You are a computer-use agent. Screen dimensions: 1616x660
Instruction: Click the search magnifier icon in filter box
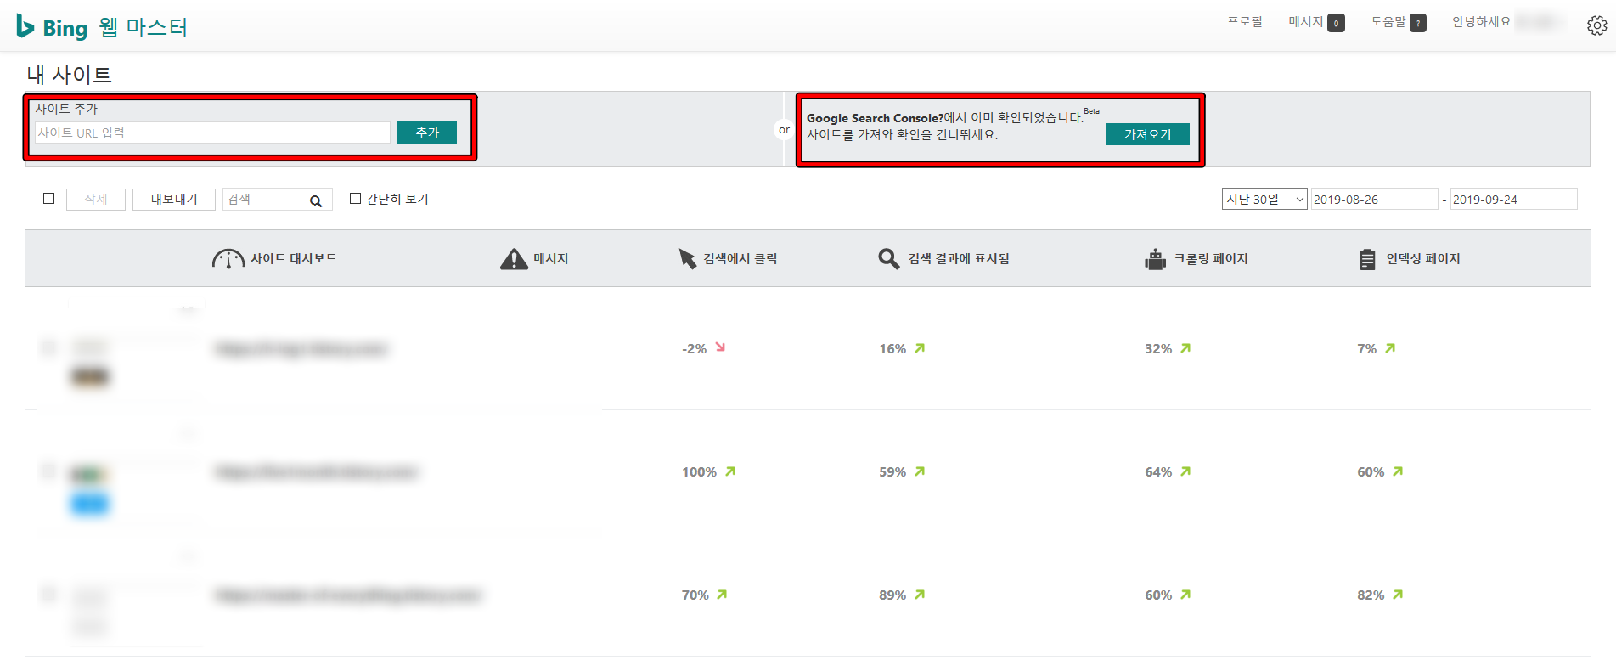tap(316, 201)
